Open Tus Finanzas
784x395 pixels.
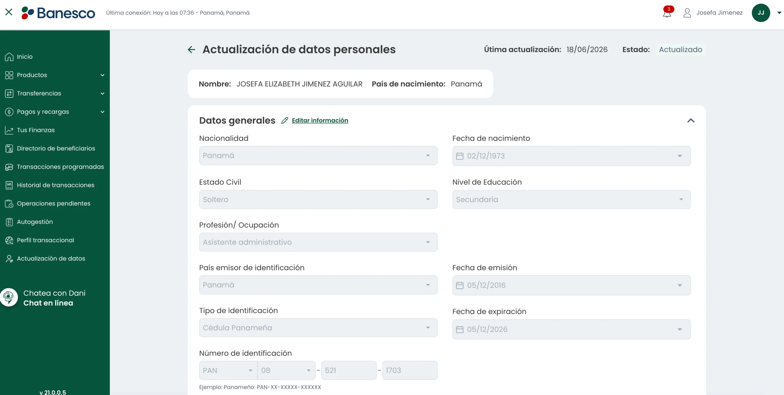[36, 130]
